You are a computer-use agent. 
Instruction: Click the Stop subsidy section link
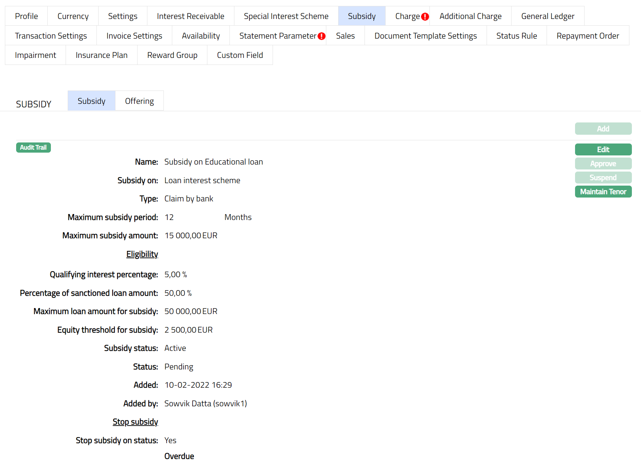135,422
